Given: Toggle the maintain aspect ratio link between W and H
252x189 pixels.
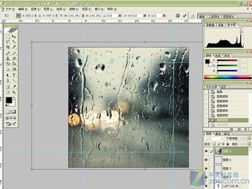Looking at the screenshot, I should 83,16.
